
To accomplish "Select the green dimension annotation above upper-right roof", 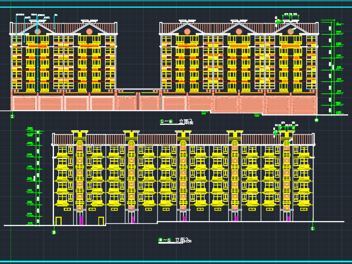I will (x=290, y=16).
